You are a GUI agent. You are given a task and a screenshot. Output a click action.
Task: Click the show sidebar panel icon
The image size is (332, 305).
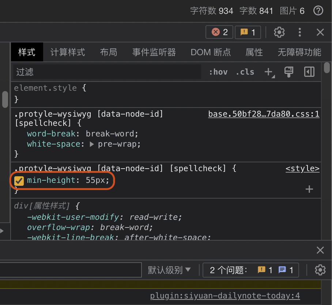309,72
